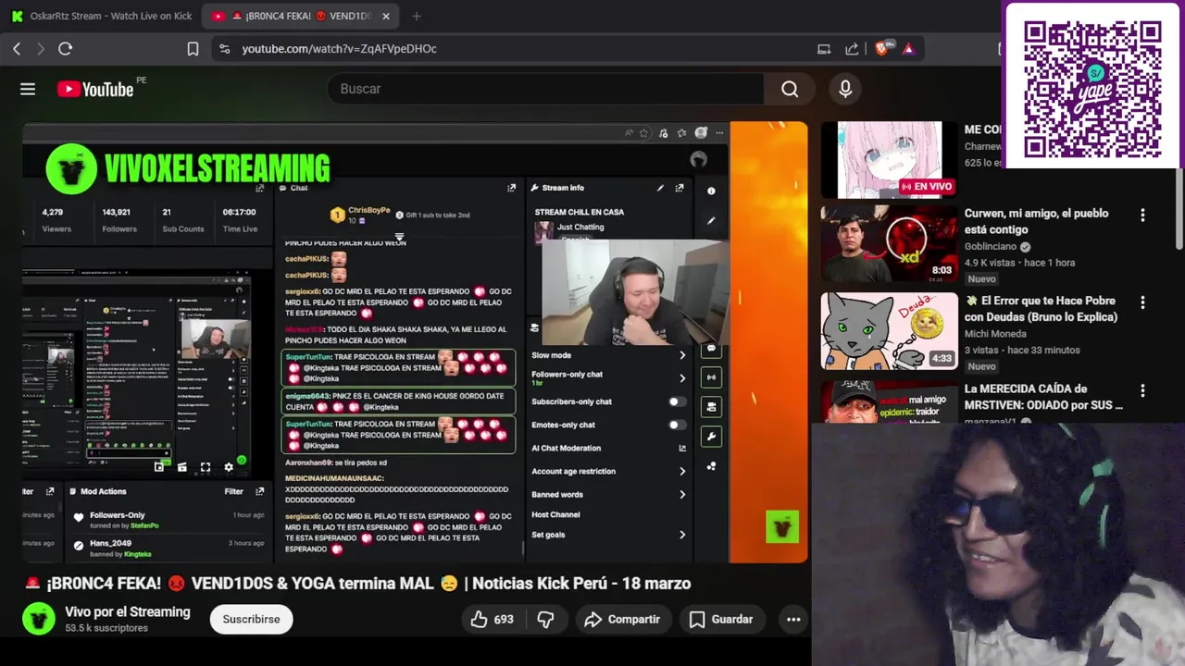Open AI Chat Moderation external link icon

[x=682, y=448]
